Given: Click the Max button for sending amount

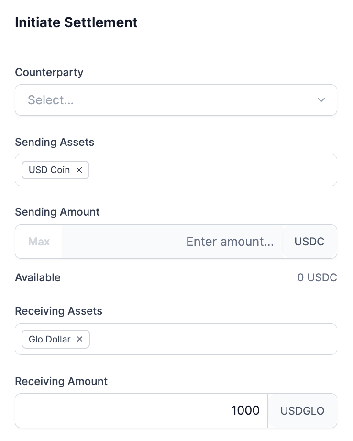Looking at the screenshot, I should (x=39, y=242).
